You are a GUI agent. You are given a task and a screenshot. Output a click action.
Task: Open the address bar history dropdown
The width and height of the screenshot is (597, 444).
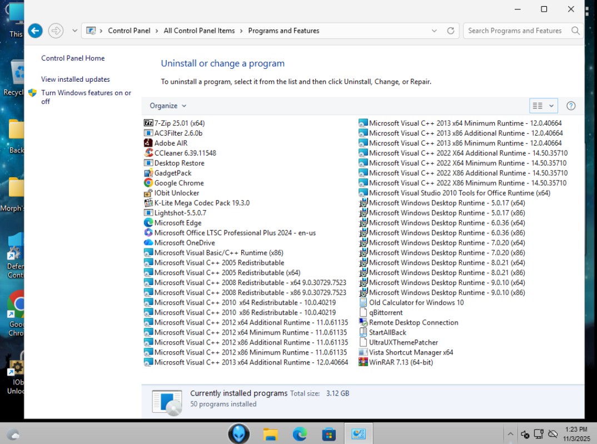434,31
